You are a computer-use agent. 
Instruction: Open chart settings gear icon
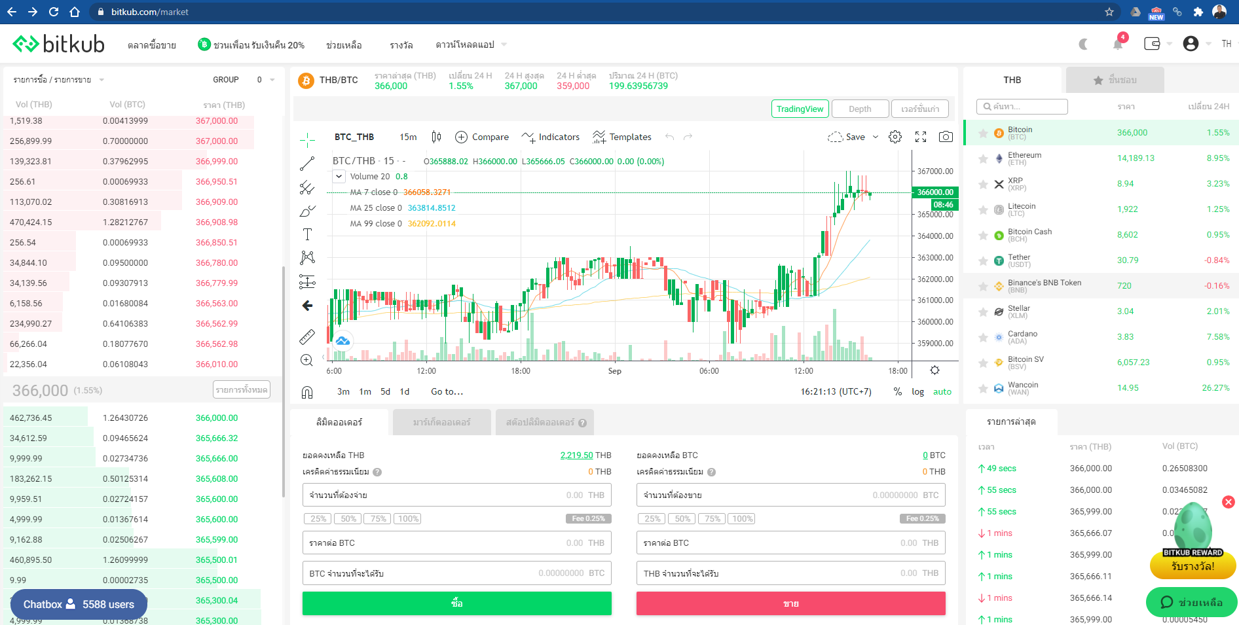(895, 137)
